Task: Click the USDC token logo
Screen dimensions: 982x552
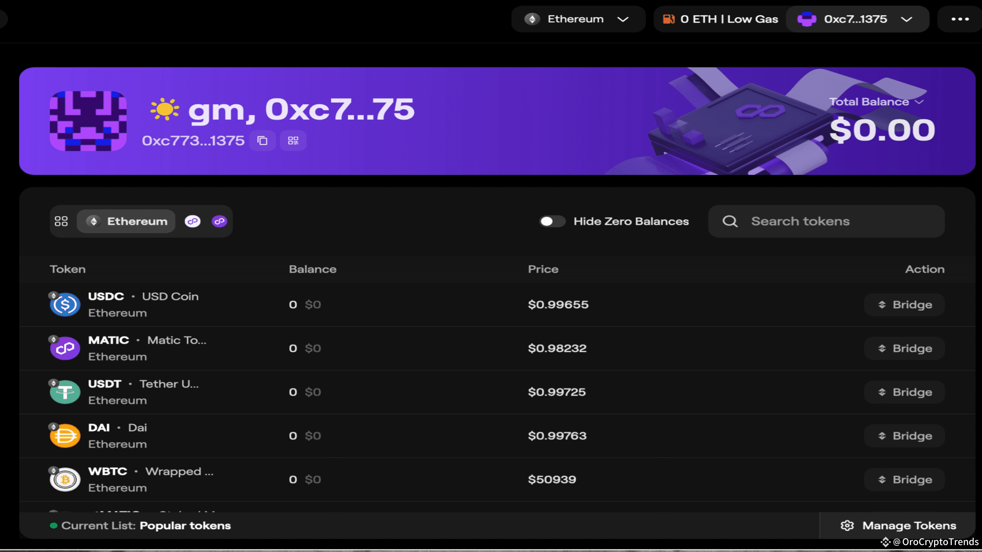Action: point(65,305)
